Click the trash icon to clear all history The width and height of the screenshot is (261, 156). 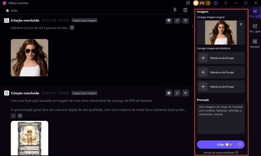click(185, 10)
